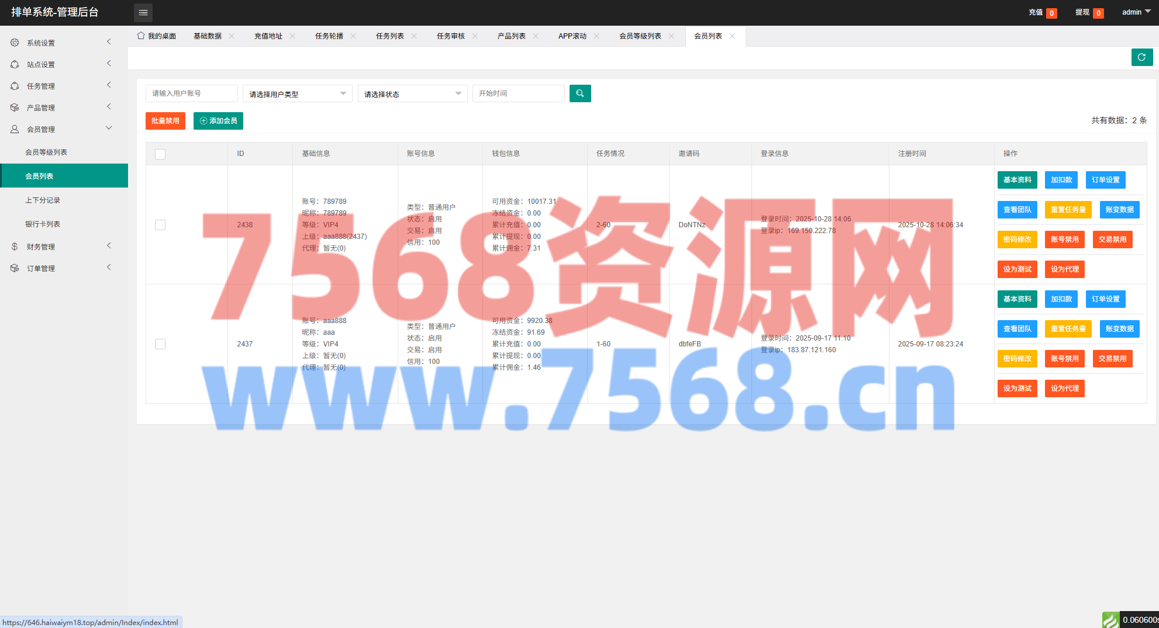The width and height of the screenshot is (1159, 628).
Task: Click the 会员管理 user icon in sidebar
Action: pos(15,129)
